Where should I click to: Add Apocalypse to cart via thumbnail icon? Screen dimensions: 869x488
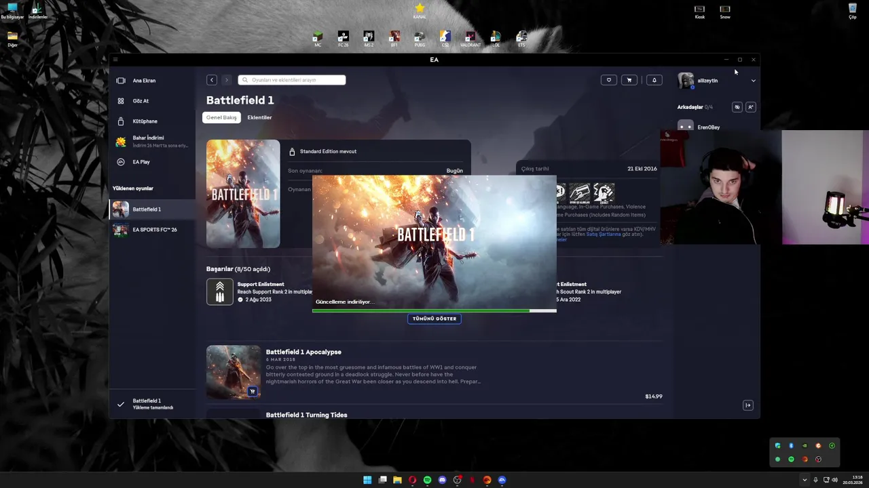click(x=253, y=391)
